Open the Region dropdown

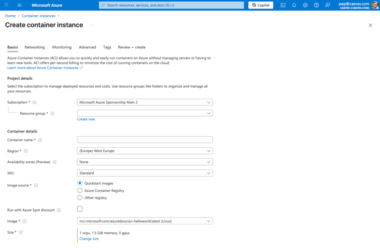point(145,151)
